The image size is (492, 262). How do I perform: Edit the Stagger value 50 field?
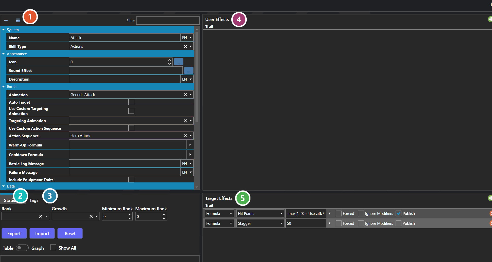point(306,223)
